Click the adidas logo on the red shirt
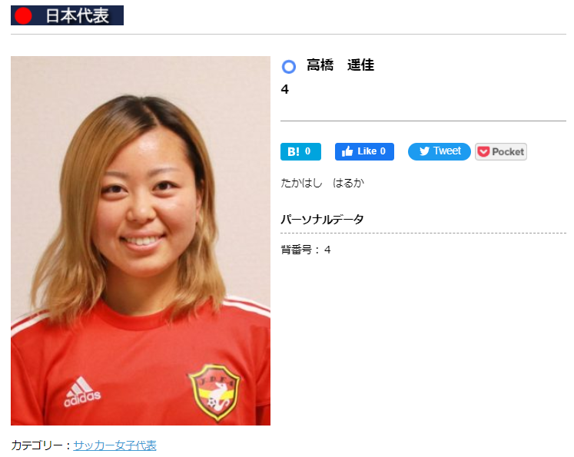The height and width of the screenshot is (457, 574). coord(82,392)
